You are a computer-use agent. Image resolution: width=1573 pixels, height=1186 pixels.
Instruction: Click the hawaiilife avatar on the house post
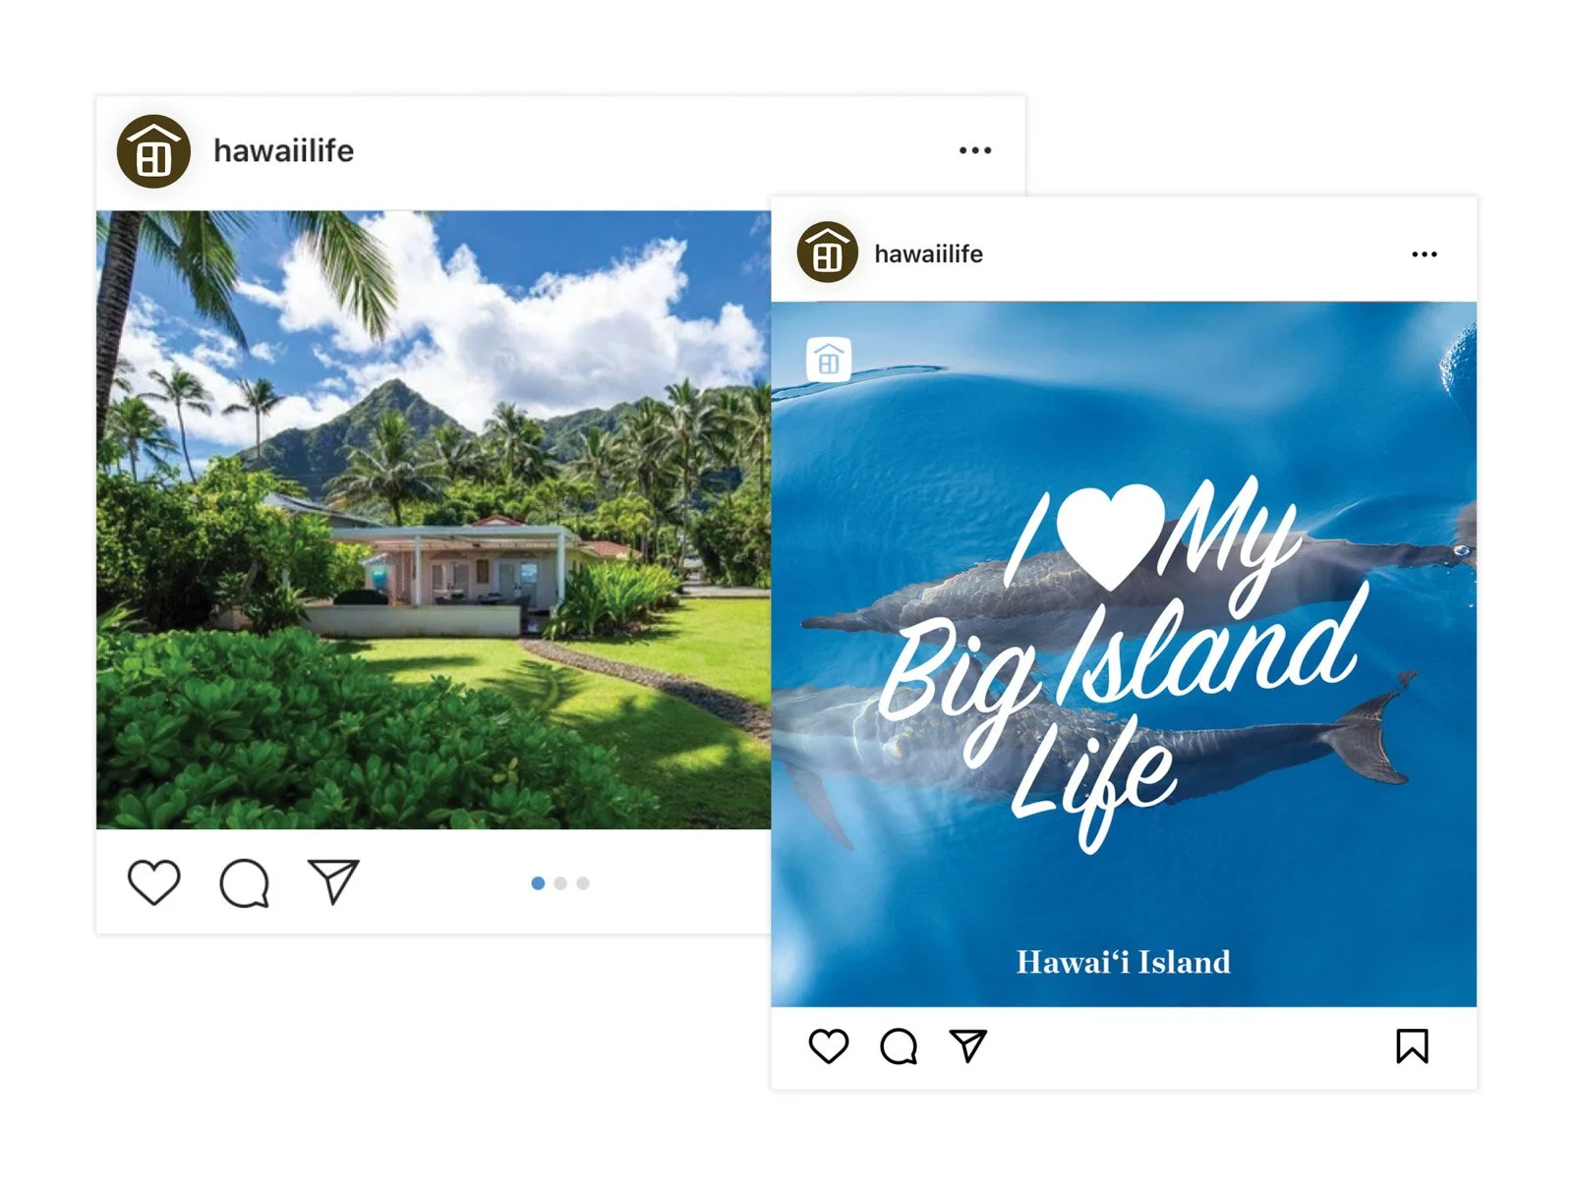pos(153,151)
